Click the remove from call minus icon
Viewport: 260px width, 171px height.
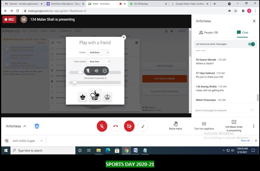point(105,71)
